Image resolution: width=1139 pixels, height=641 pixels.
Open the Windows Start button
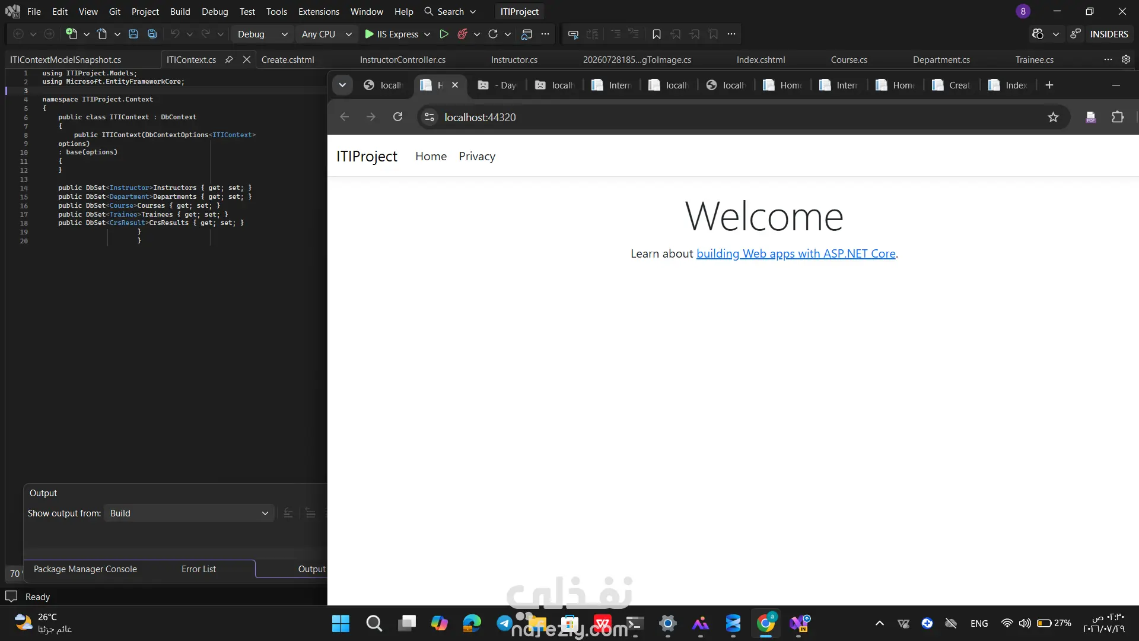click(x=341, y=623)
